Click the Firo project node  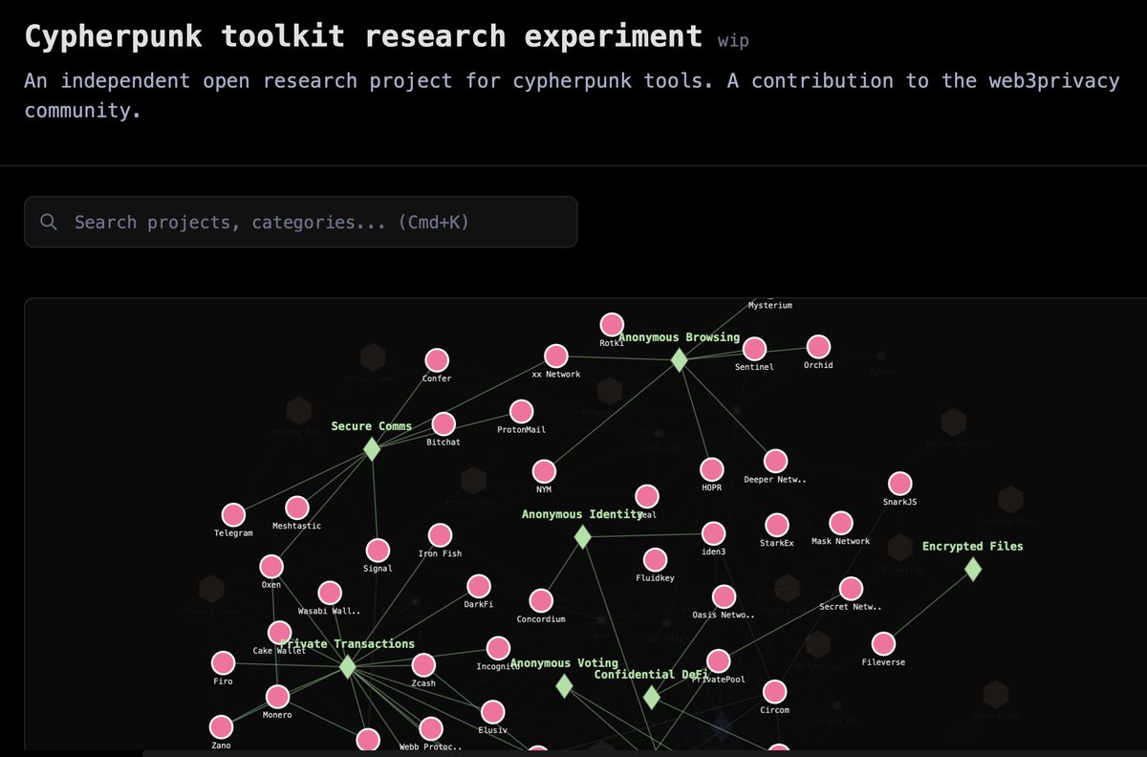(x=223, y=663)
